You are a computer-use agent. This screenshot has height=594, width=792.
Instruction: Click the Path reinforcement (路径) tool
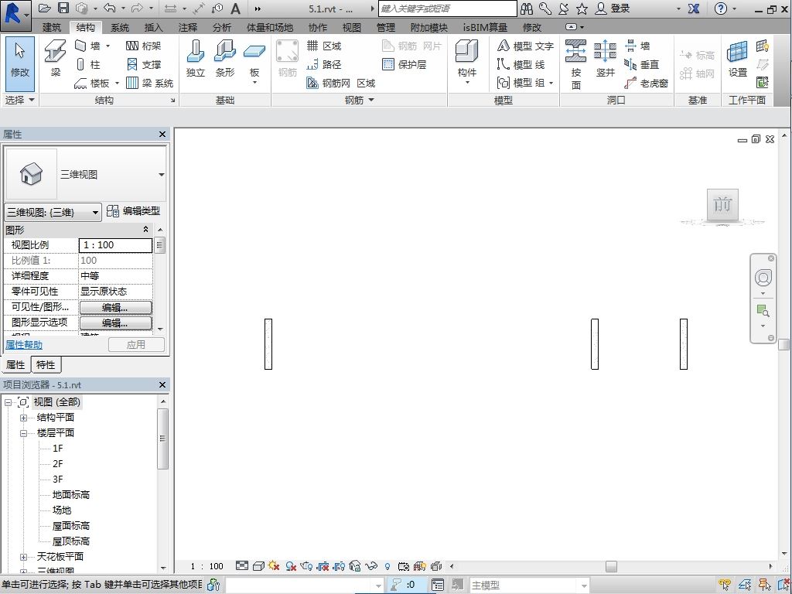point(324,65)
